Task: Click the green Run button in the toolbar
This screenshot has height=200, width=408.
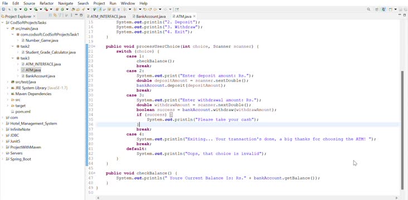Action: pyautogui.click(x=26, y=9)
